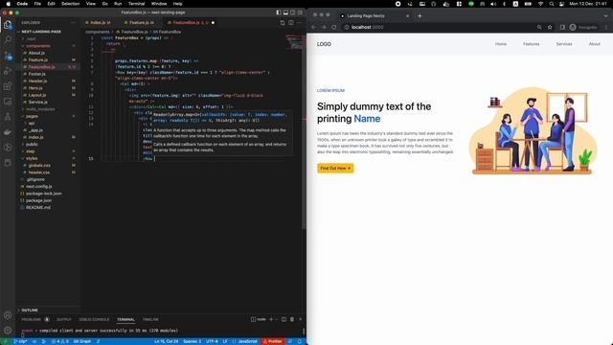The width and height of the screenshot is (613, 345).
Task: Open the Run and Debug view
Action: 8,71
